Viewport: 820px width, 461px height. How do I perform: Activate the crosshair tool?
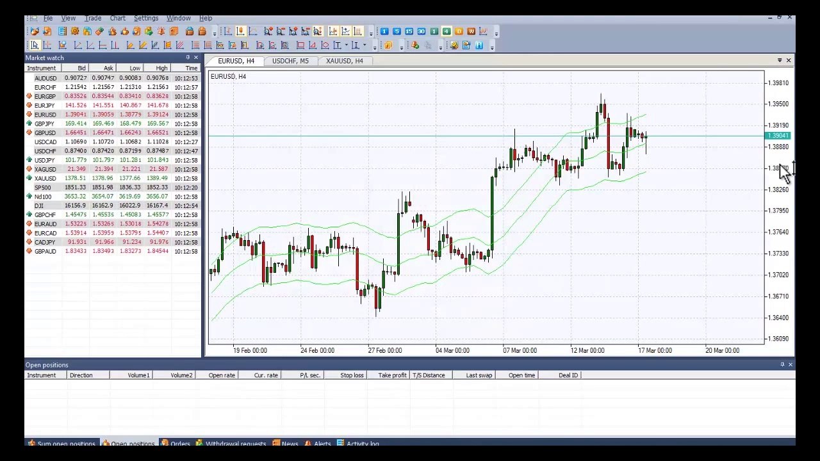pyautogui.click(x=47, y=45)
